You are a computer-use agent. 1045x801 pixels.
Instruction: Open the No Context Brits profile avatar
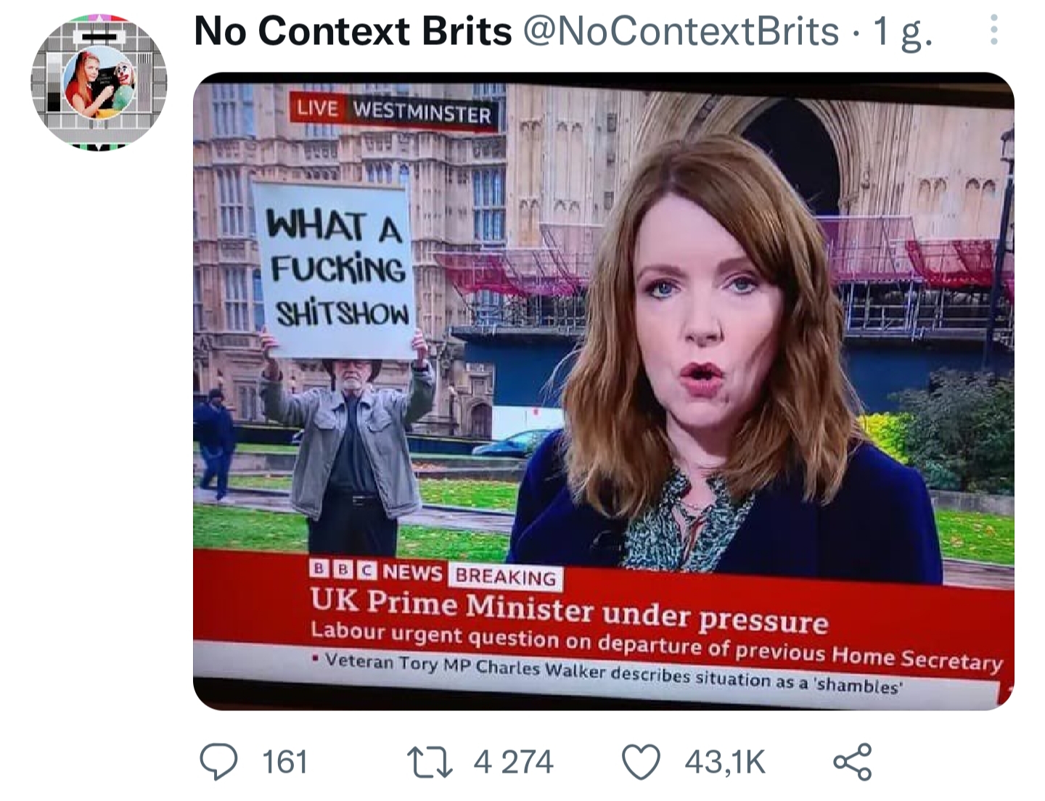[99, 81]
